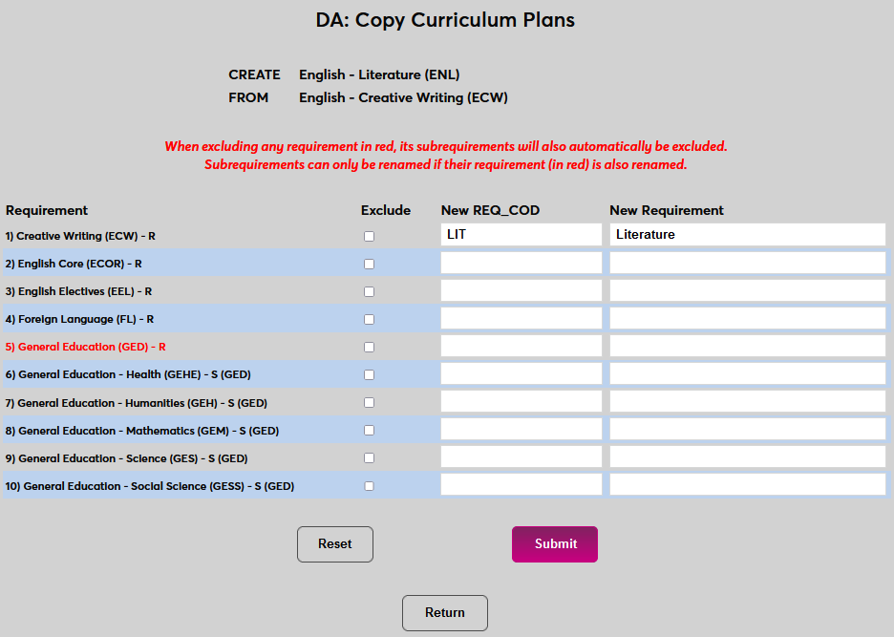The height and width of the screenshot is (637, 894).
Task: Click the New Requirement field showing Literature
Action: [747, 235]
